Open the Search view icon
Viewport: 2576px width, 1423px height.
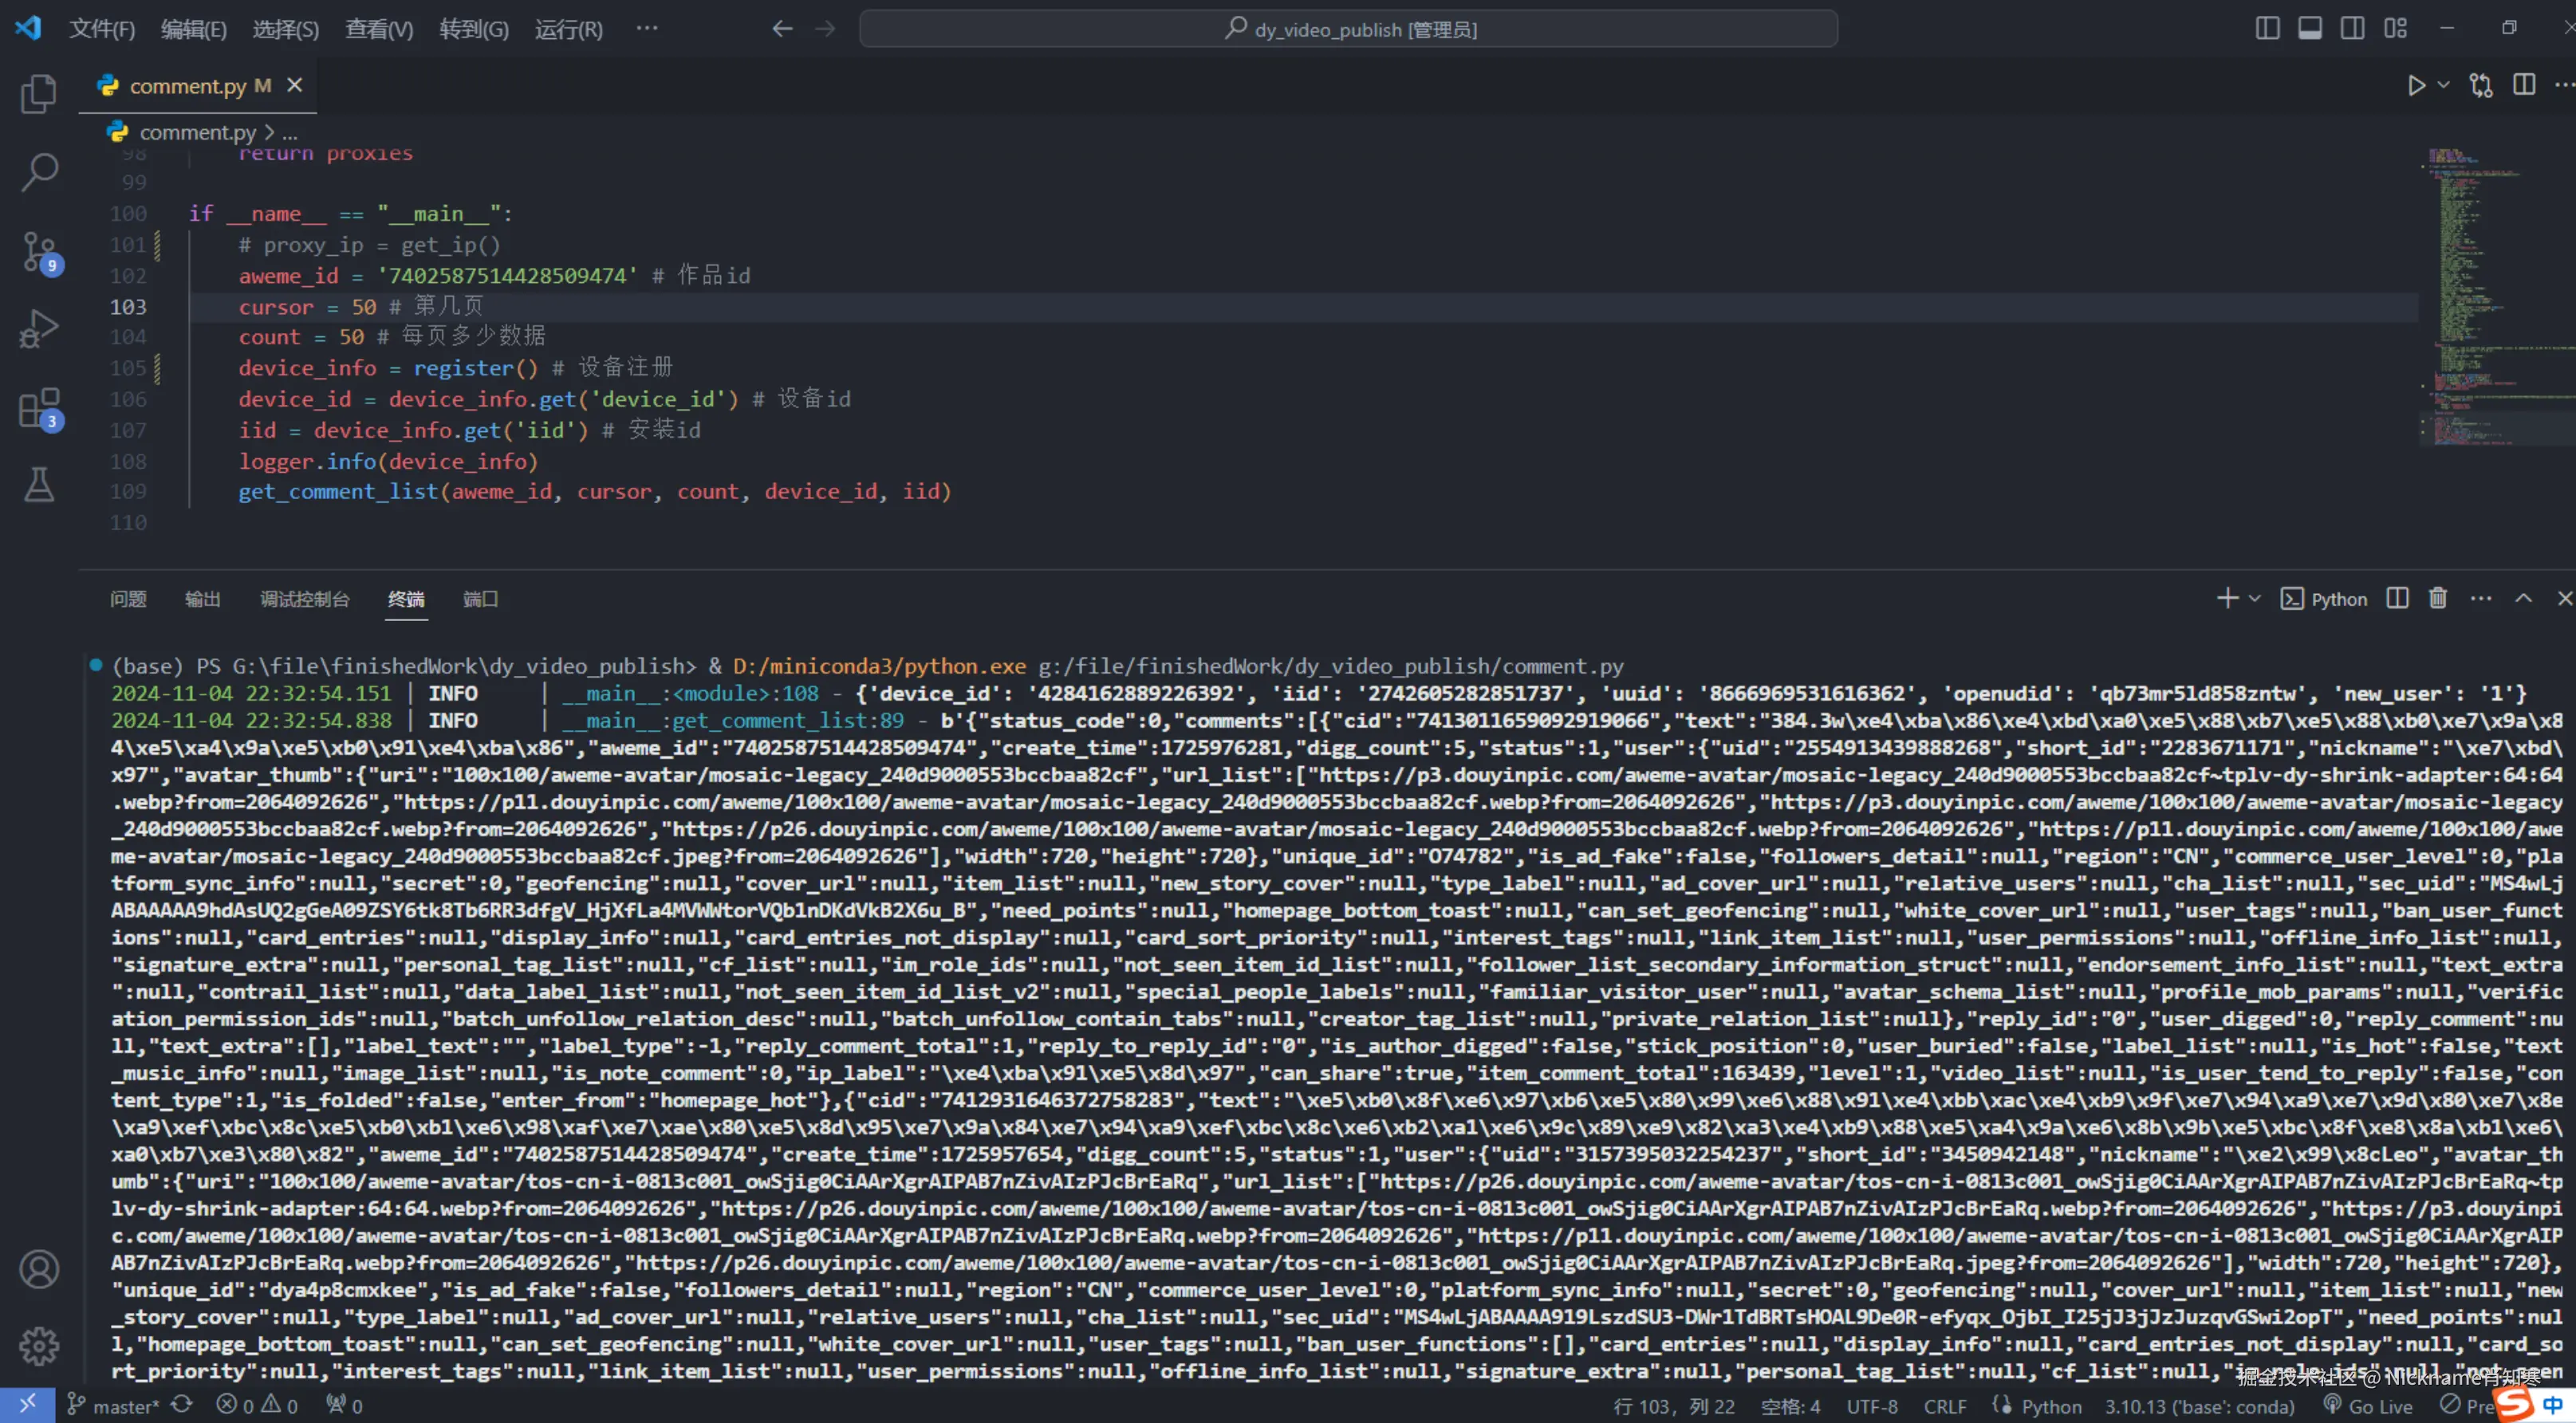(x=39, y=171)
